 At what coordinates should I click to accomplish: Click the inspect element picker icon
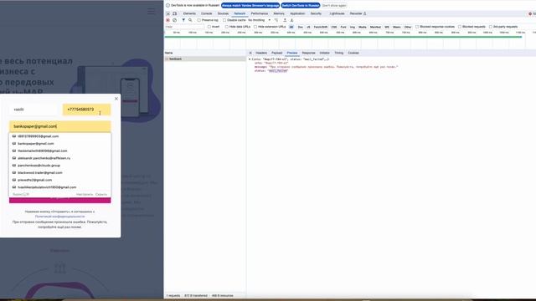167,13
